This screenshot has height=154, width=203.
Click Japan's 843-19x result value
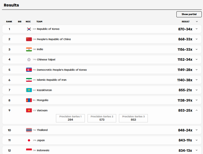(x=185, y=140)
